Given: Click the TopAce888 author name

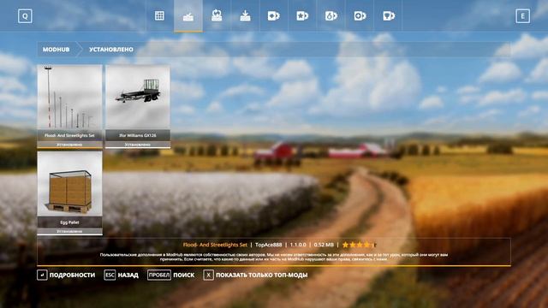Looking at the screenshot, I should tap(268, 245).
